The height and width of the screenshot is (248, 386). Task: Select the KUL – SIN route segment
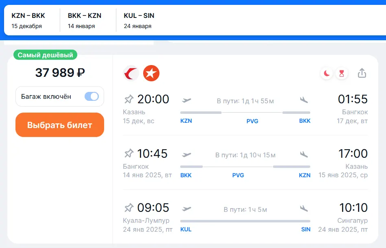pos(139,20)
